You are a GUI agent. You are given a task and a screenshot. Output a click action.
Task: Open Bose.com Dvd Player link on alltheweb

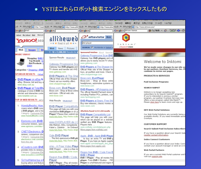coord(62,88)
